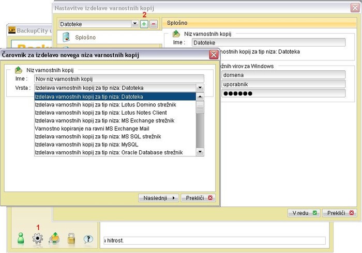Click the masked password field
The width and height of the screenshot is (362, 253).
click(x=283, y=93)
